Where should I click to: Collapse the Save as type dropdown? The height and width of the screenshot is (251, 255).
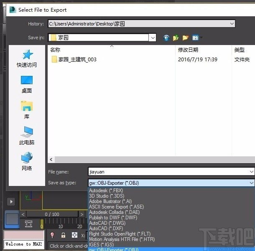[x=251, y=183]
